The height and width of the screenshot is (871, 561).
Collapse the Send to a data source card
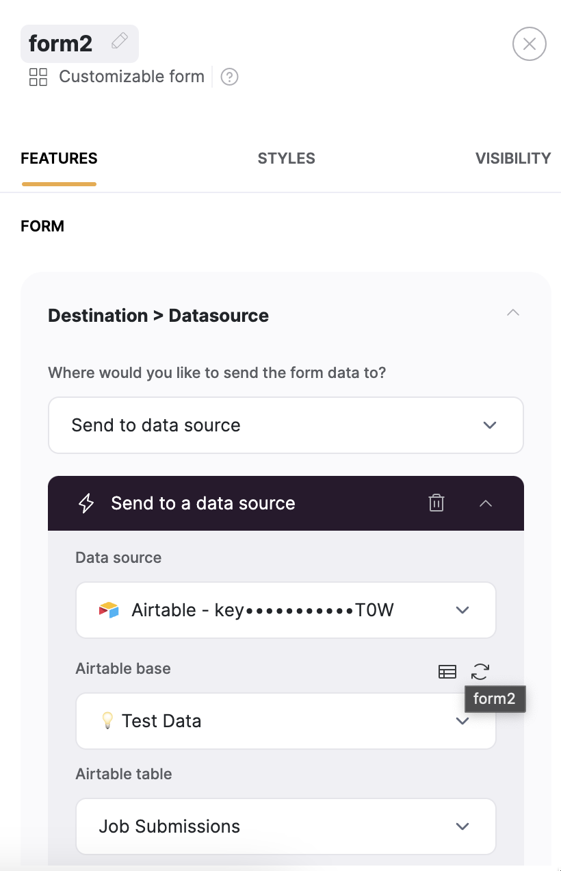pos(485,503)
